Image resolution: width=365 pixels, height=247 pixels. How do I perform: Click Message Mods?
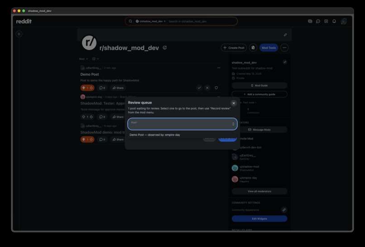pyautogui.click(x=259, y=130)
